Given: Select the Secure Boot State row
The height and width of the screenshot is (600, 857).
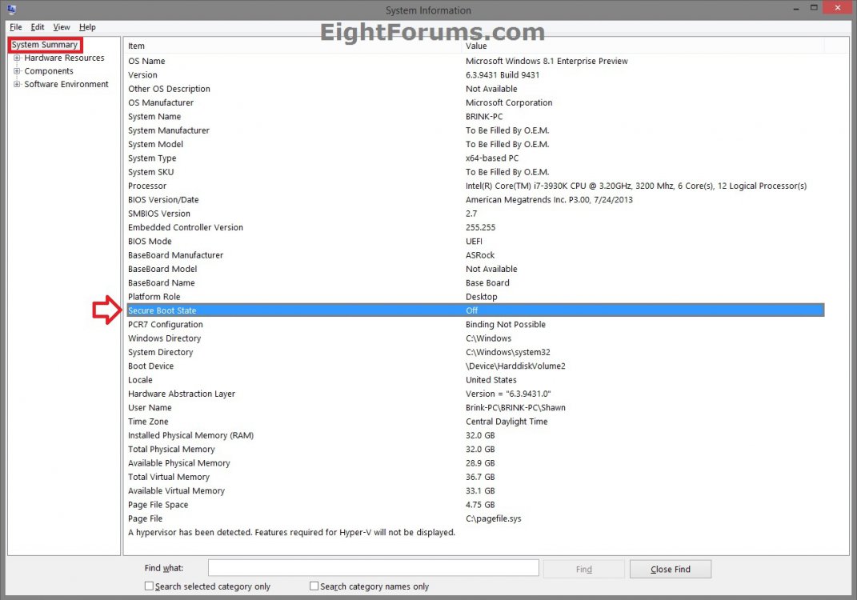Looking at the screenshot, I should coord(475,310).
